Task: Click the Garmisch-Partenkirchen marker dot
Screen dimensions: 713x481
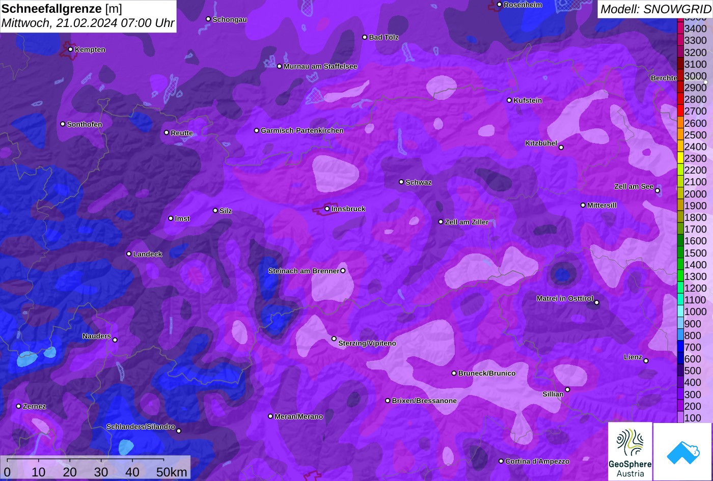Action: tap(257, 130)
